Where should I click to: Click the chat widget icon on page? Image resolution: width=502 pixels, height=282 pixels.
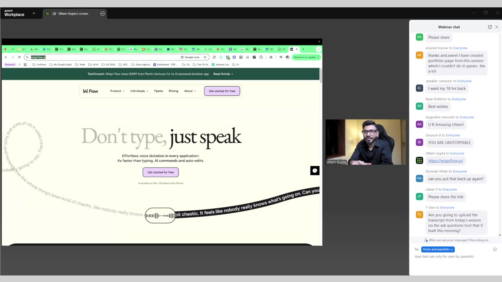(x=315, y=170)
